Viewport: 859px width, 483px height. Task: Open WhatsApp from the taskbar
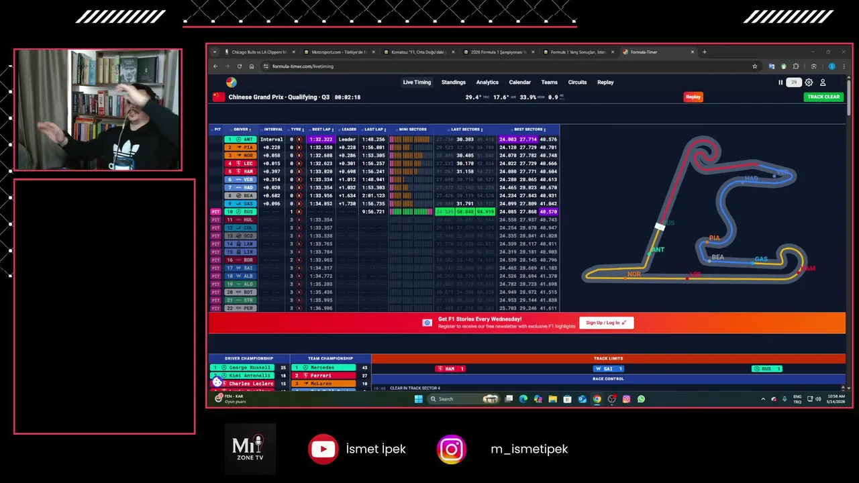(x=641, y=398)
